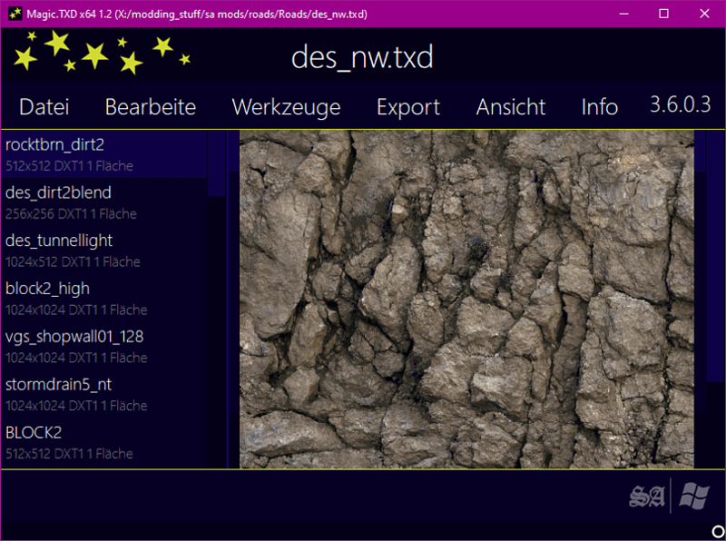
Task: Open the Export menu
Action: [x=407, y=107]
